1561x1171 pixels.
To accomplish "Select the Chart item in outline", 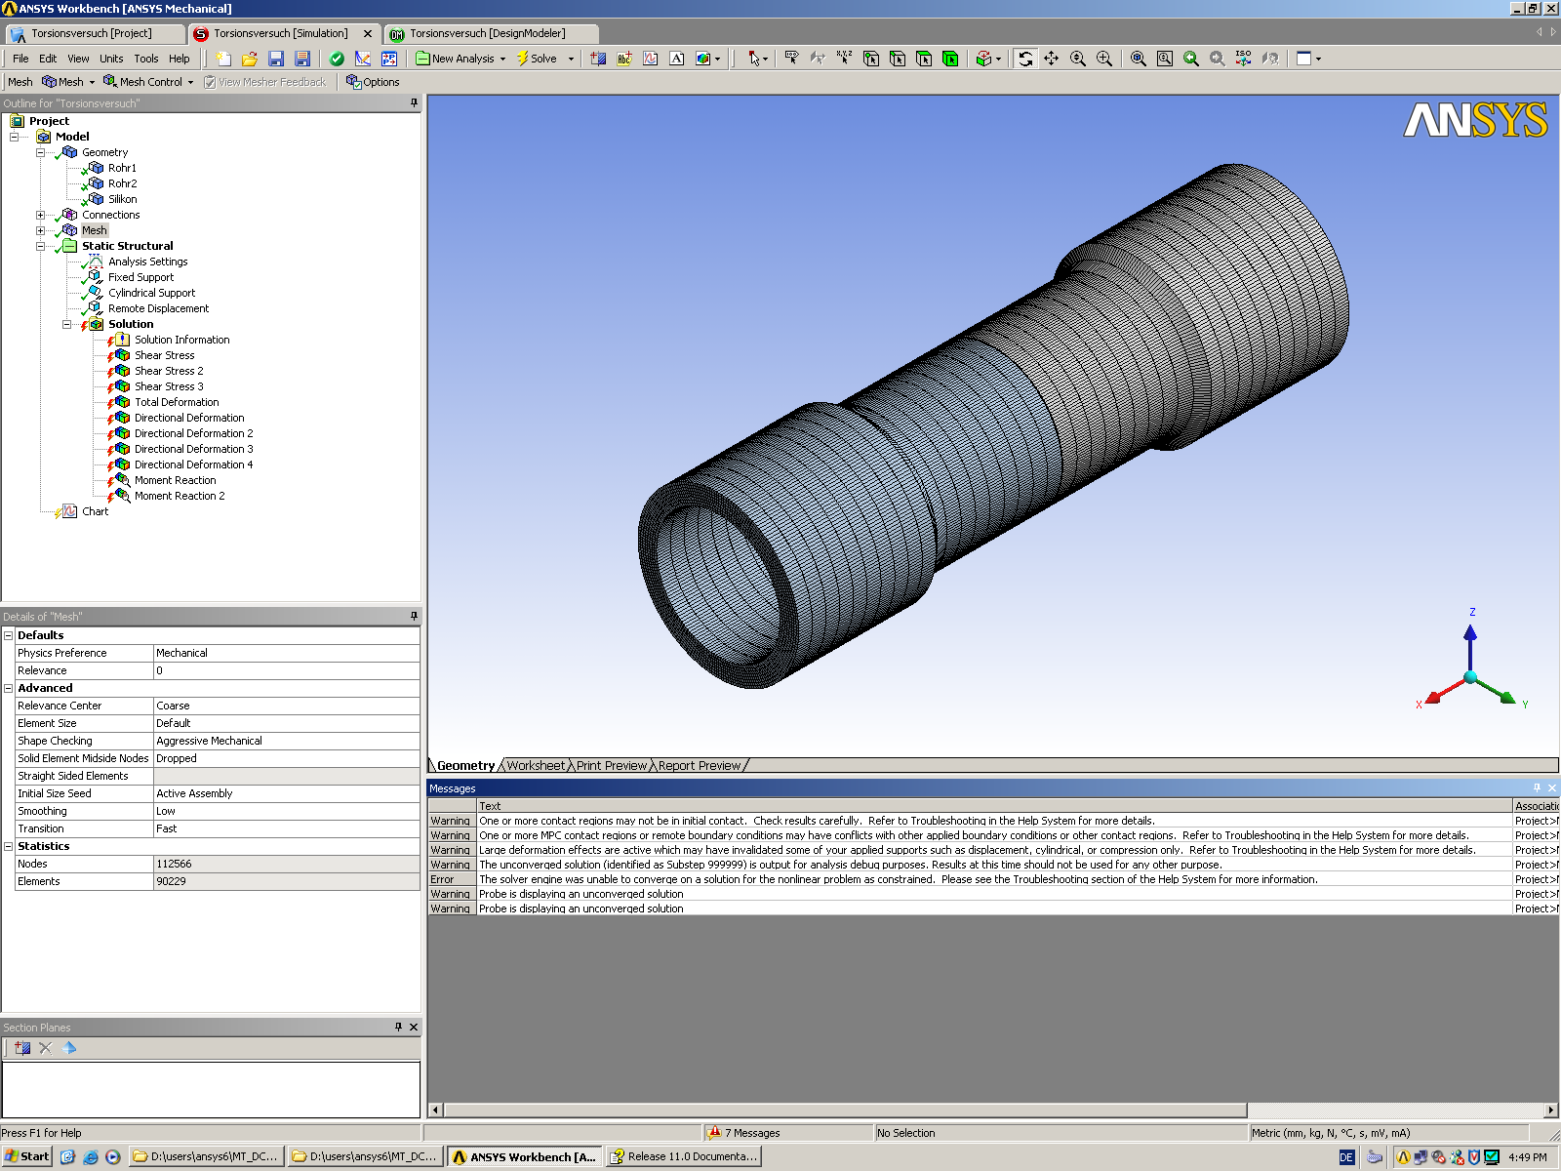I will point(95,511).
